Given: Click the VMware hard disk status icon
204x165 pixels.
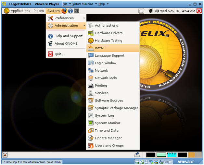Looking at the screenshot, I should (137, 162).
